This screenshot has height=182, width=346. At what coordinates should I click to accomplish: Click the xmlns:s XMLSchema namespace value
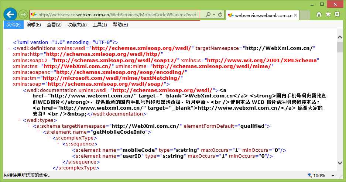[x=262, y=61]
